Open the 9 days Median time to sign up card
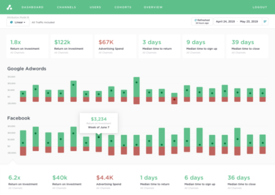Viewport: 275px width, 195px height. point(203,46)
